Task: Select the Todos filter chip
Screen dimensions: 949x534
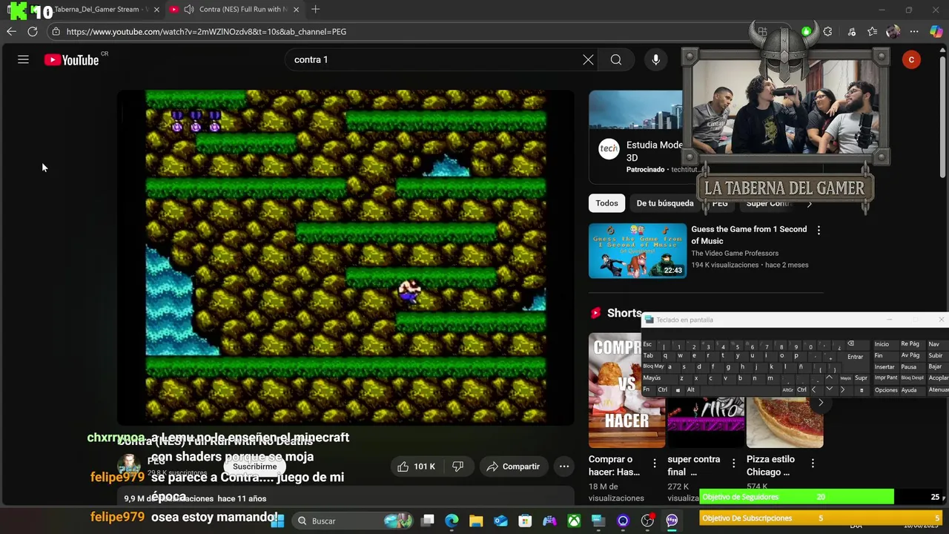Action: [606, 203]
